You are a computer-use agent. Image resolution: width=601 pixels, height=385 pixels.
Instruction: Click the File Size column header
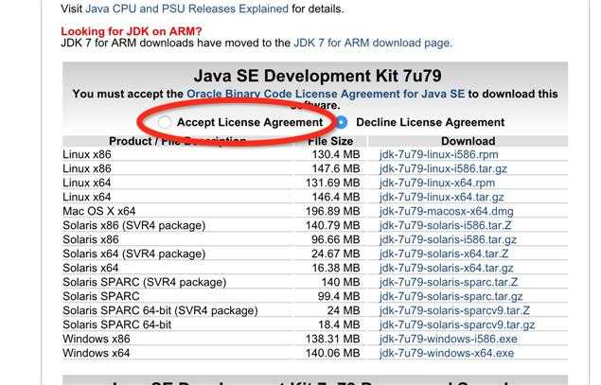pyautogui.click(x=330, y=141)
